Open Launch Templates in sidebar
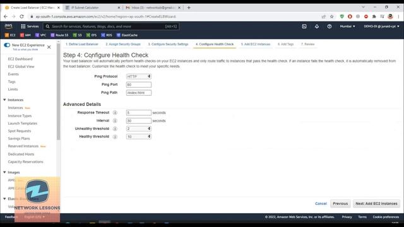The height and width of the screenshot is (227, 404). pyautogui.click(x=23, y=124)
